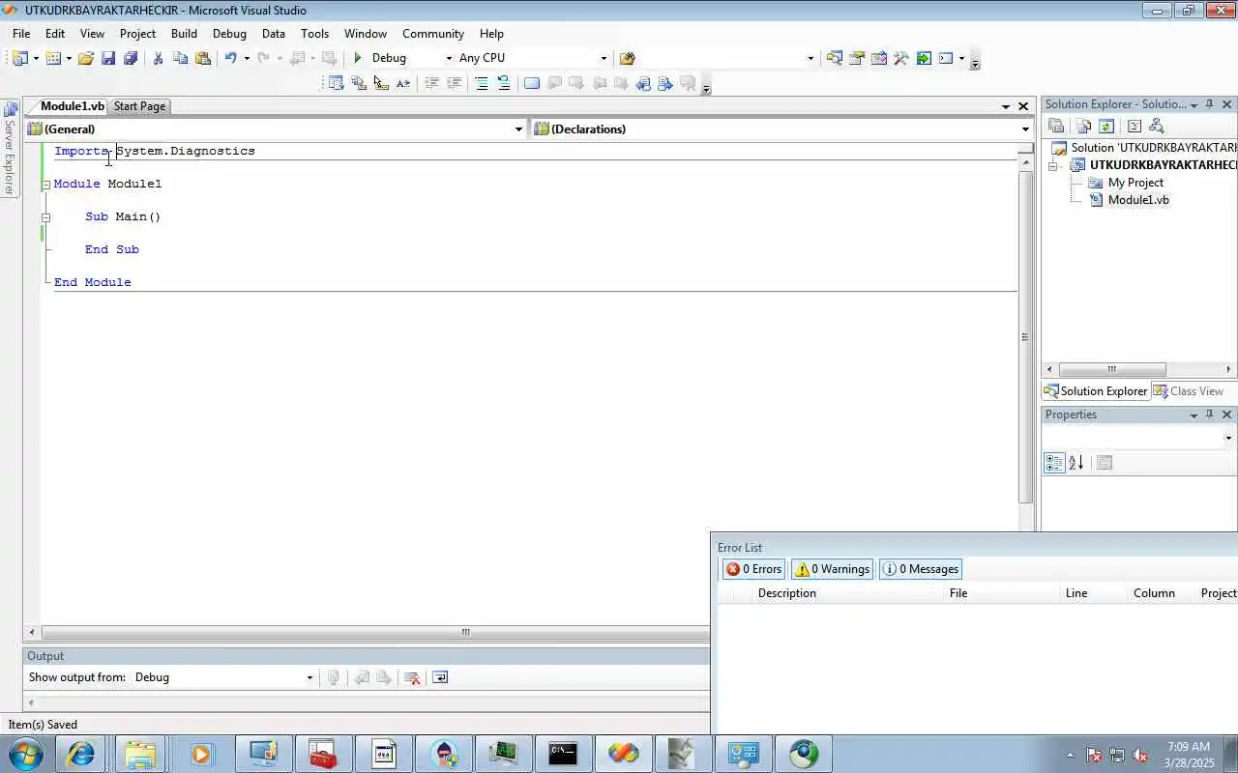Switch Properties to Categorized view
Image resolution: width=1238 pixels, height=773 pixels.
point(1054,463)
